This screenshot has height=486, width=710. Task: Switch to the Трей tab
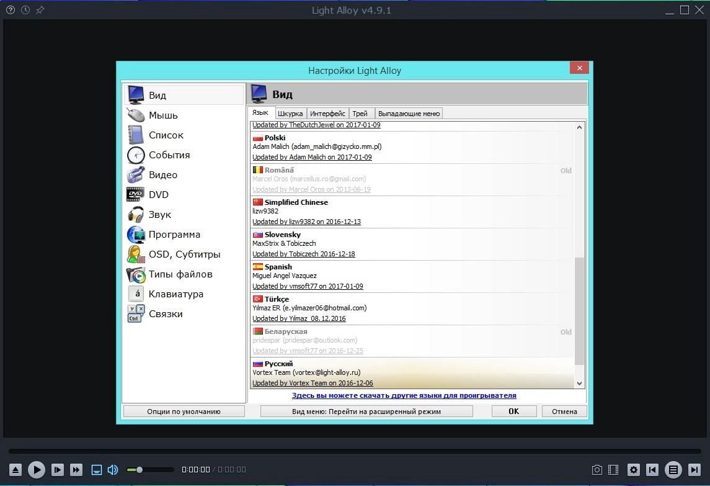click(x=361, y=114)
